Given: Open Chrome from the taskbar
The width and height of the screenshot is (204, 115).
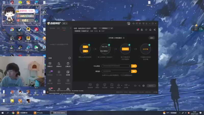Looking at the screenshot, I should click(x=13, y=113).
